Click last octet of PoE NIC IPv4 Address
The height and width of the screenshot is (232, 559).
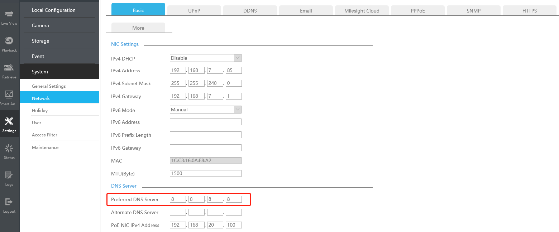coord(234,225)
